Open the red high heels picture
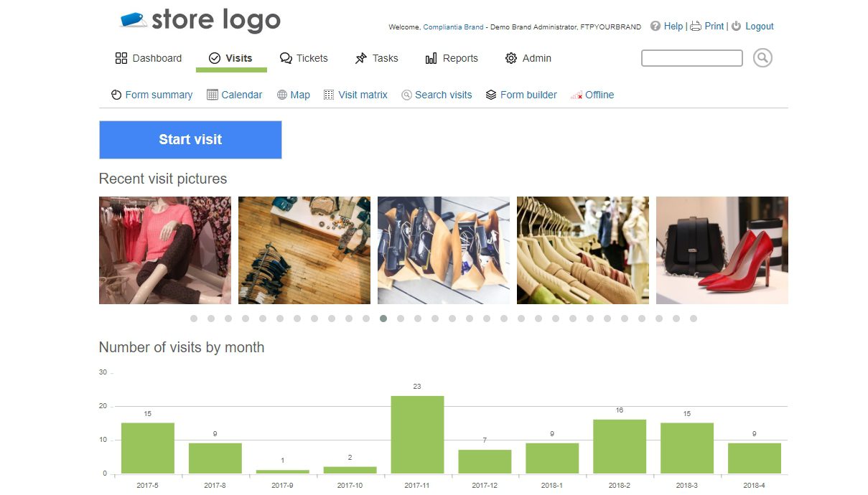868x495 pixels. tap(722, 250)
